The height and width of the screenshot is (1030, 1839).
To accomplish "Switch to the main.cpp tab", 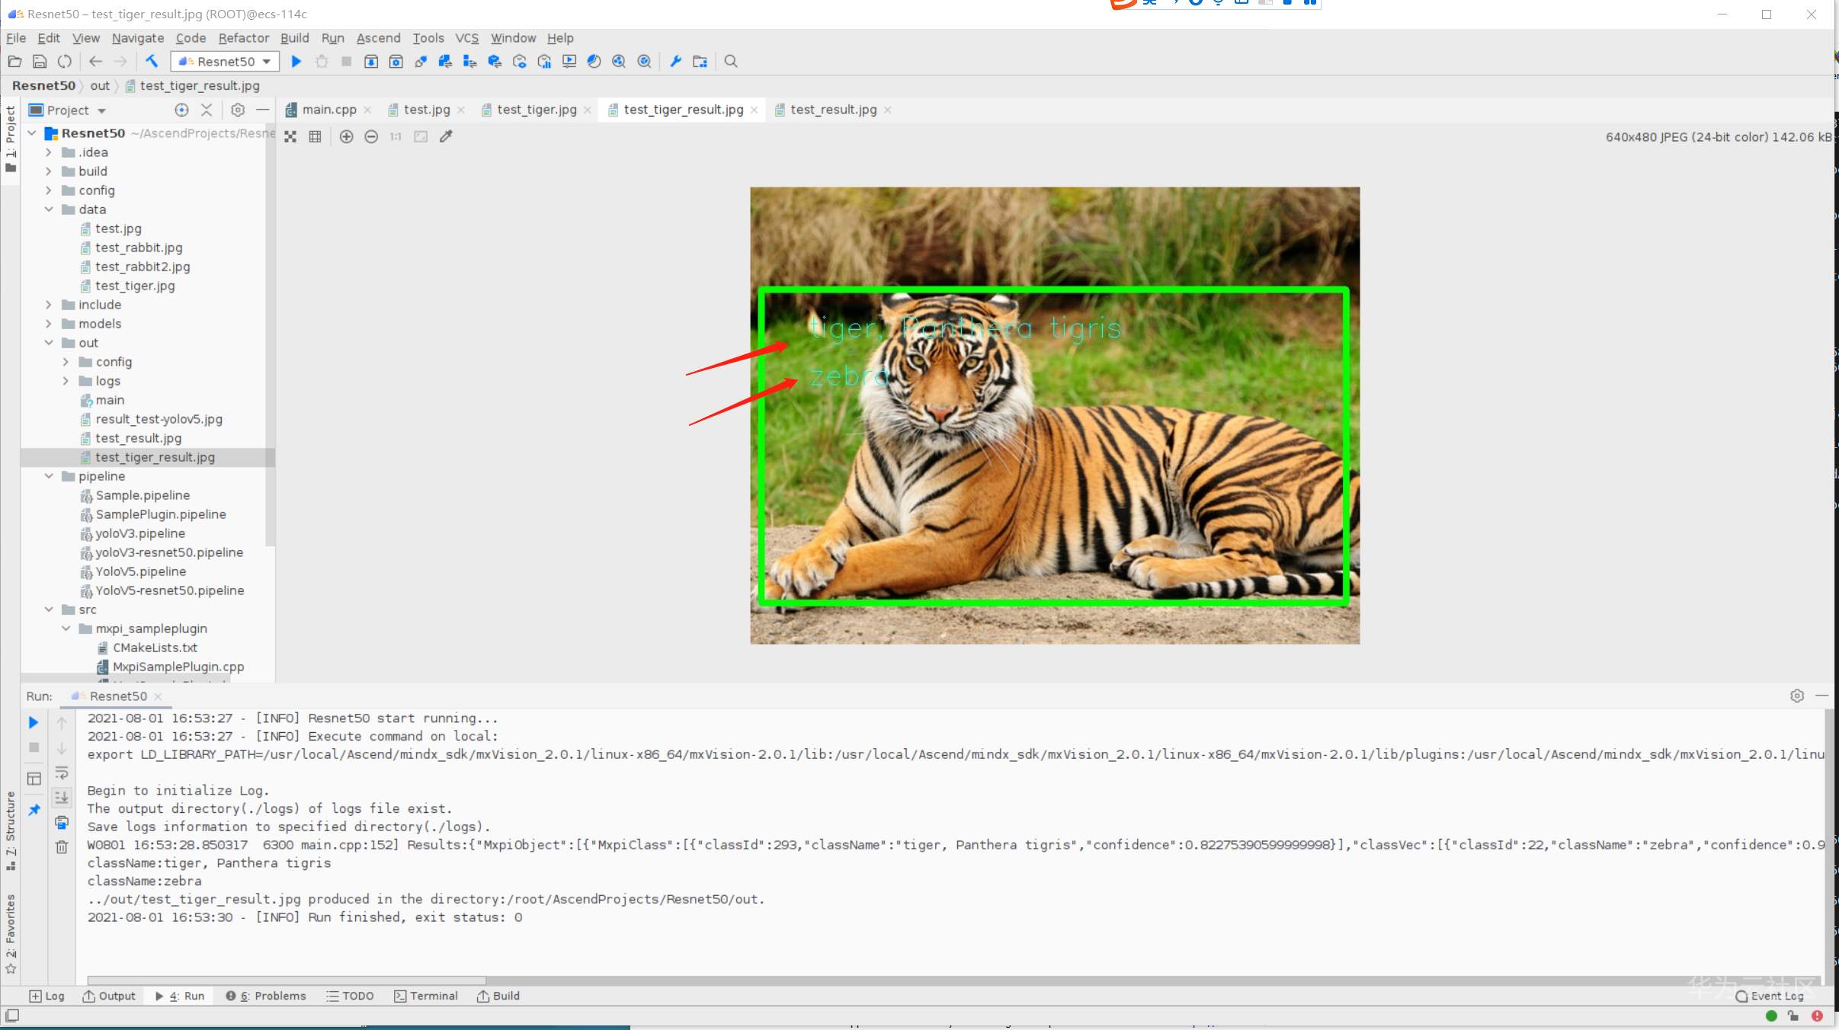I will coord(328,110).
